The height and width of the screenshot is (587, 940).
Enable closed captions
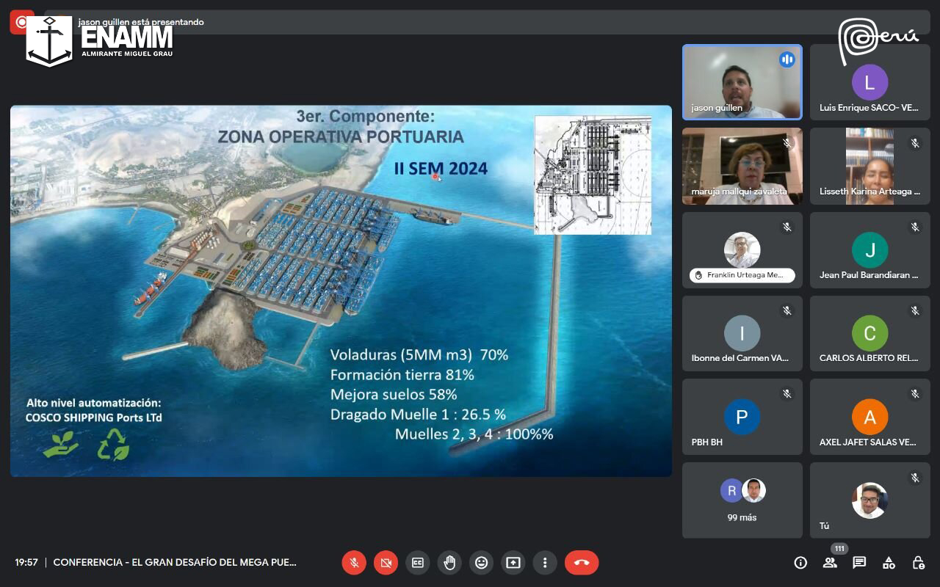tap(418, 563)
